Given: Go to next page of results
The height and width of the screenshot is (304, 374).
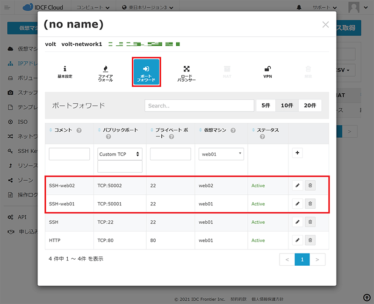Looking at the screenshot, I should 317,259.
